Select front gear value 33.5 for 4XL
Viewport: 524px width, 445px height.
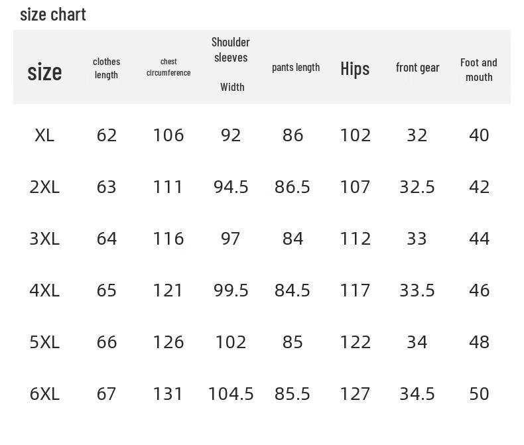tap(417, 290)
